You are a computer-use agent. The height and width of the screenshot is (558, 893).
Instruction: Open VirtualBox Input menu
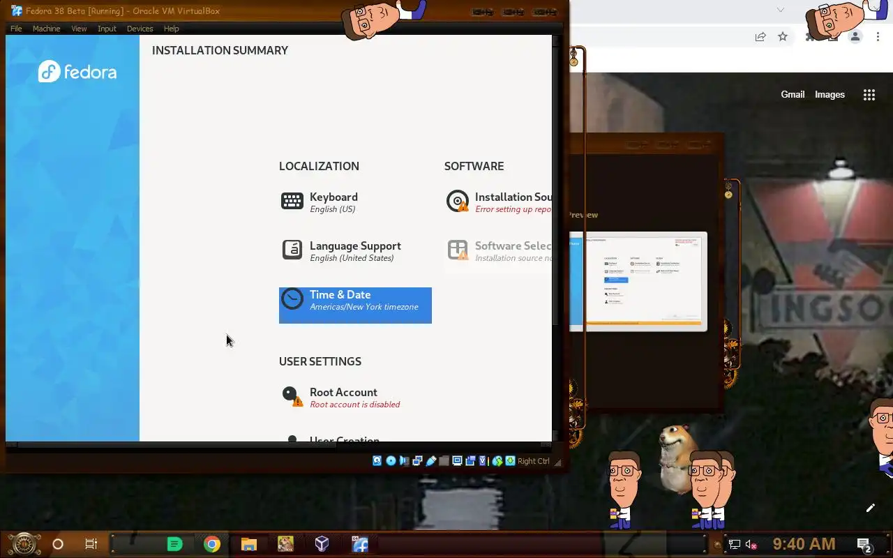[x=107, y=29]
